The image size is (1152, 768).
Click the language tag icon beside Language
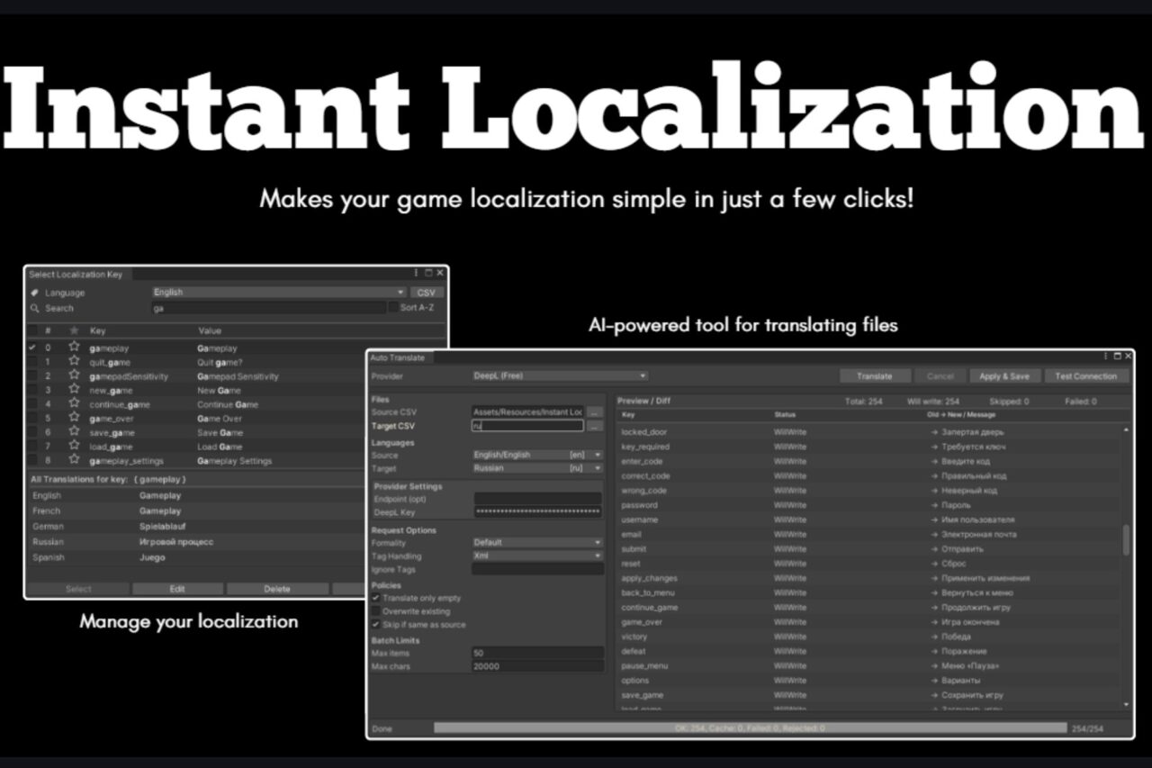[x=34, y=292]
